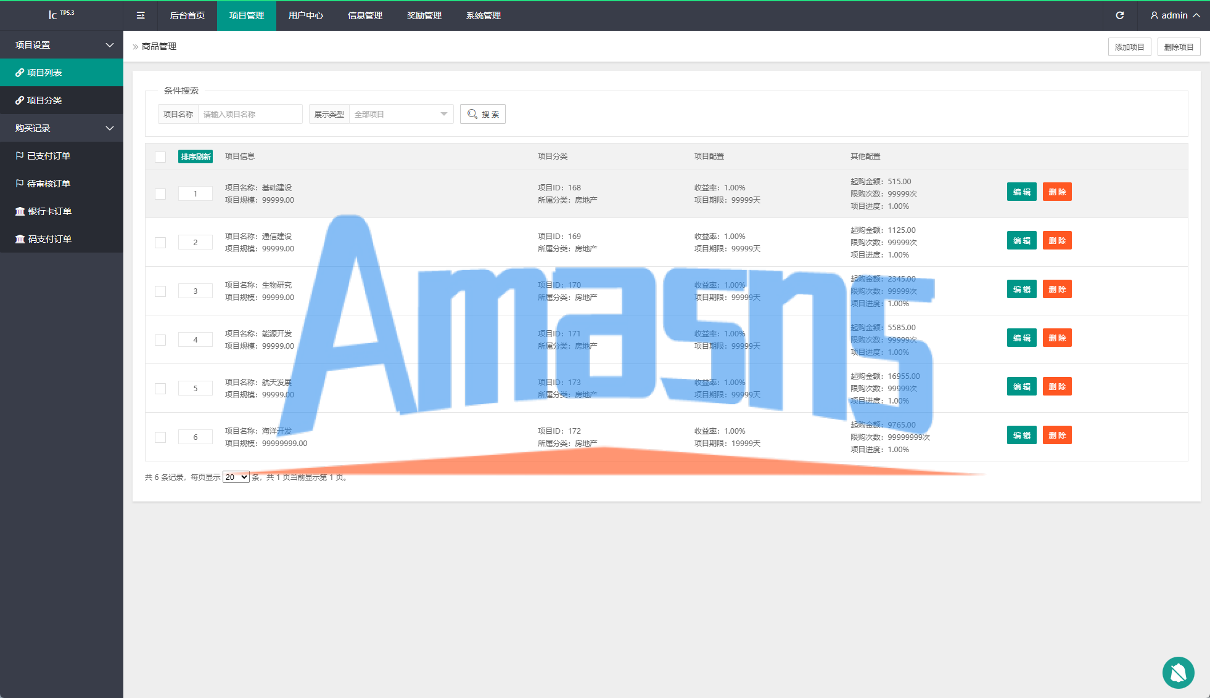Open the 展示类型 全部项目 dropdown
This screenshot has height=698, width=1210.
(x=401, y=114)
